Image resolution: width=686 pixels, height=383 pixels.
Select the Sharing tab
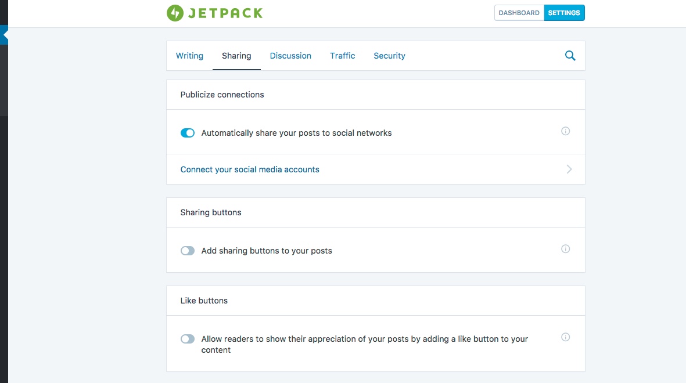(236, 56)
